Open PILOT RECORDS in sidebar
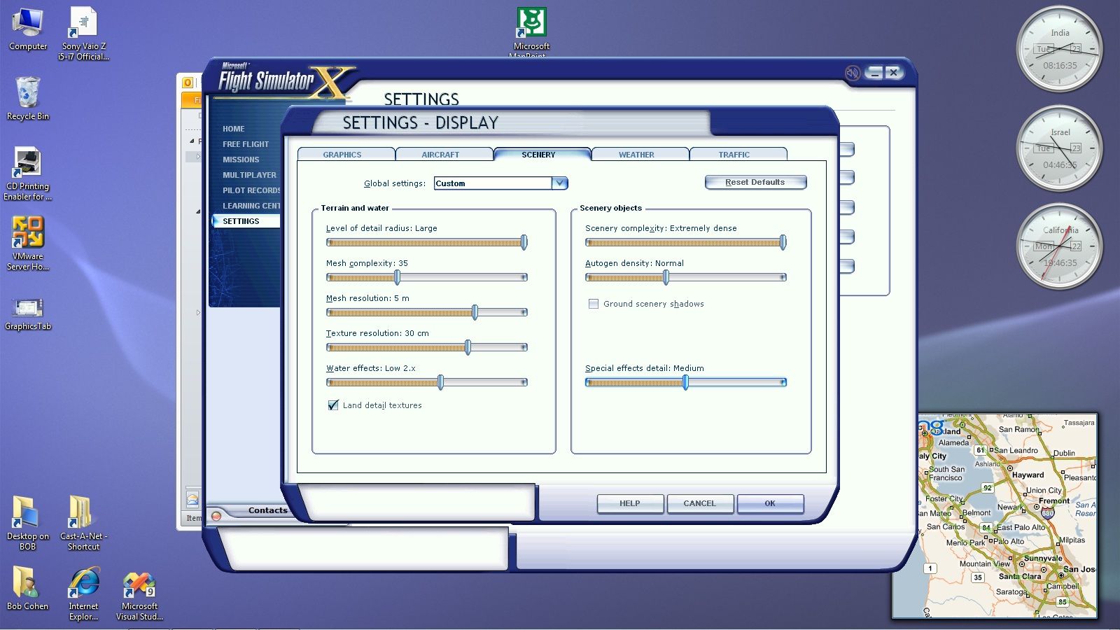The height and width of the screenshot is (630, 1120). tap(251, 190)
